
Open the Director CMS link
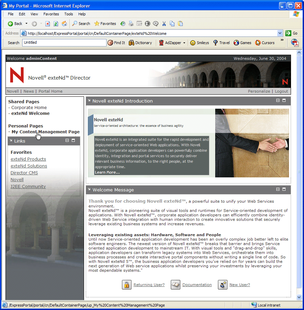(24, 173)
